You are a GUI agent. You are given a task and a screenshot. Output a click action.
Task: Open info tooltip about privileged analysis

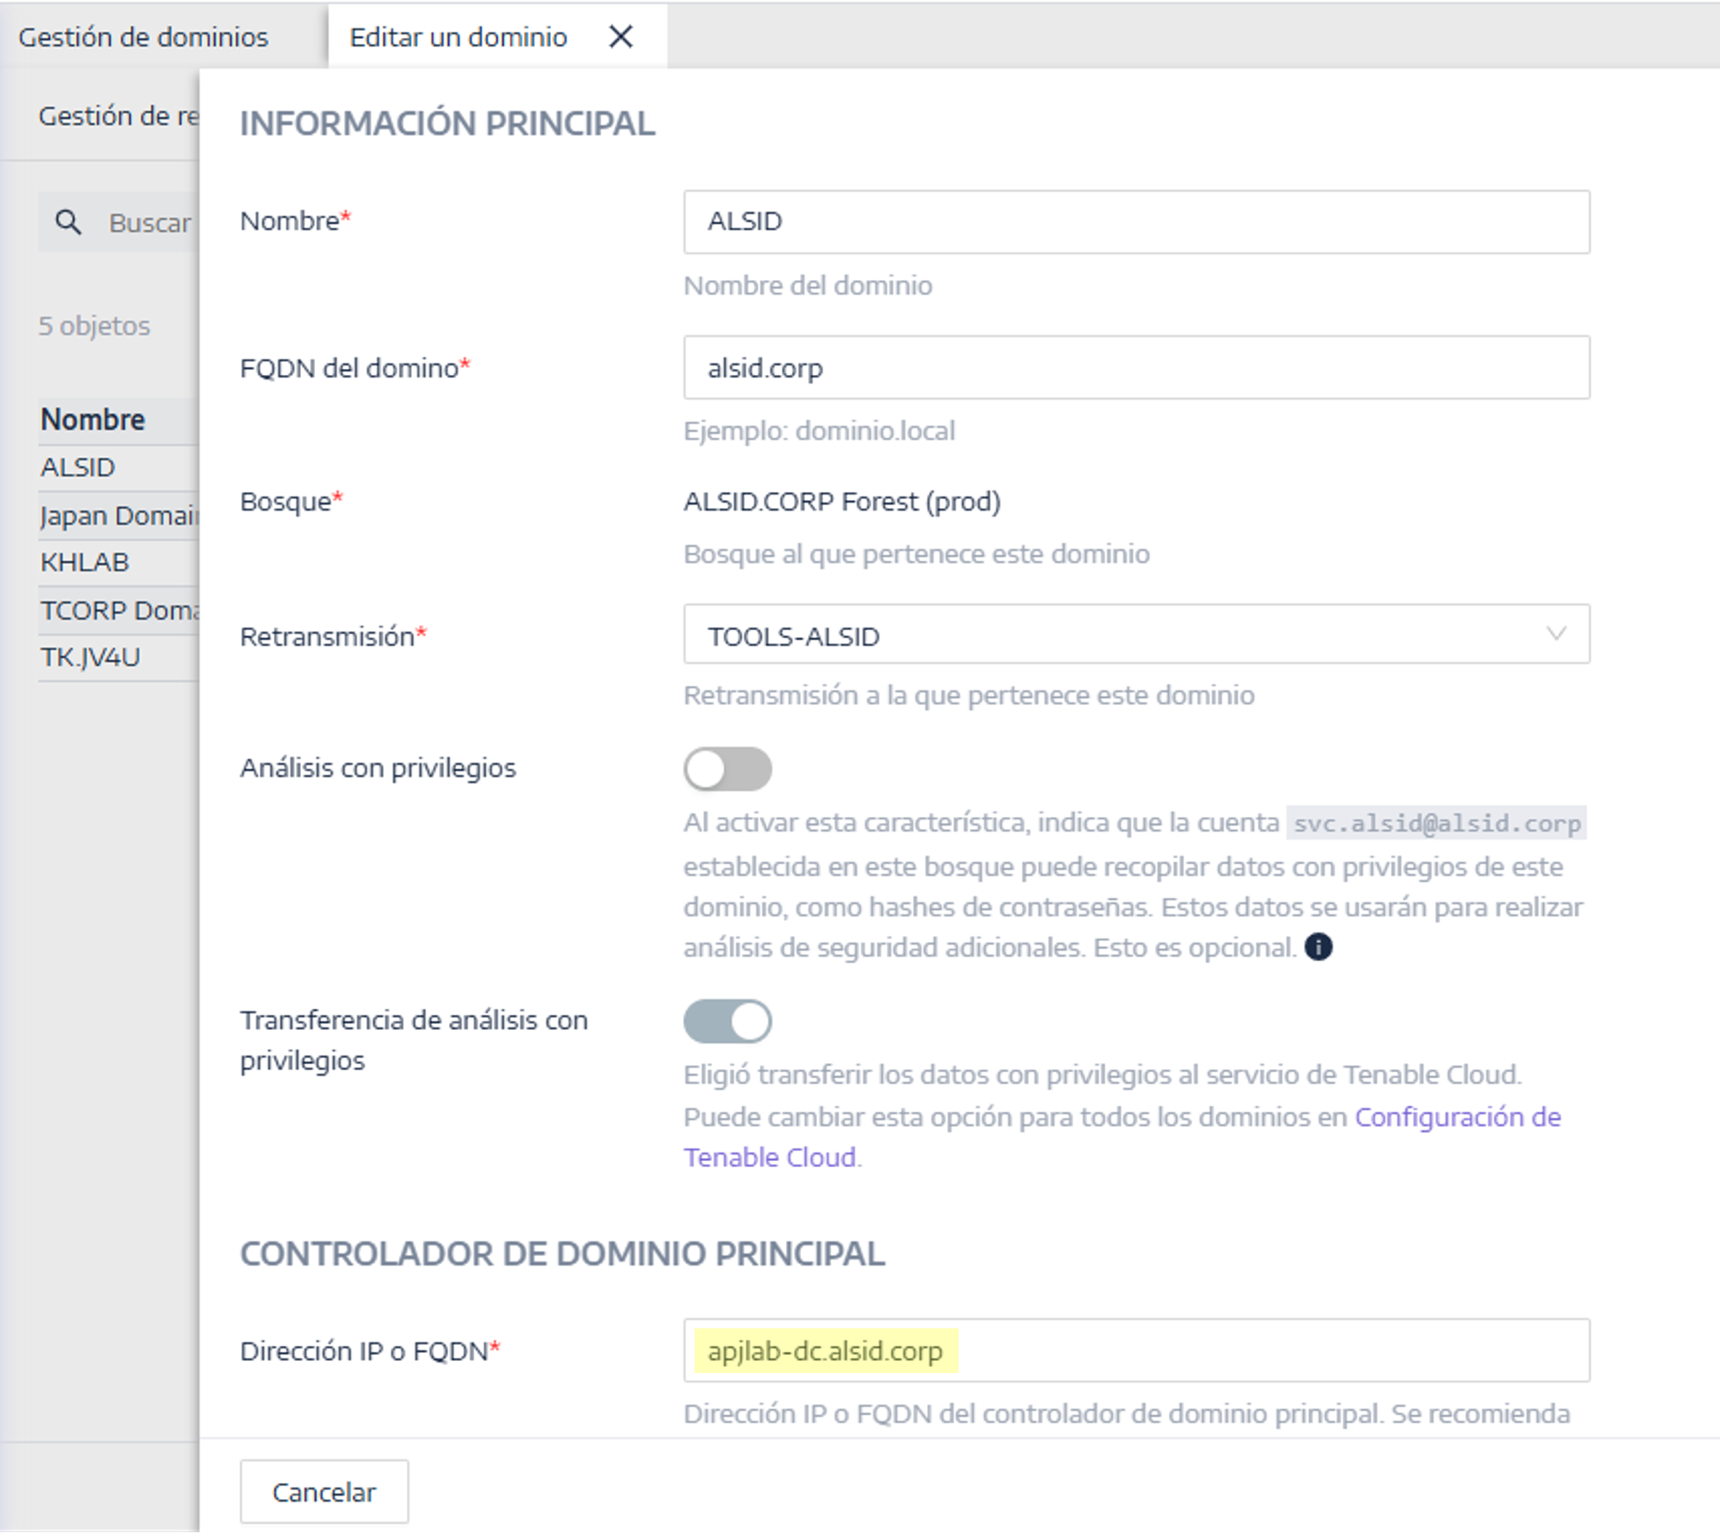[x=1318, y=947]
